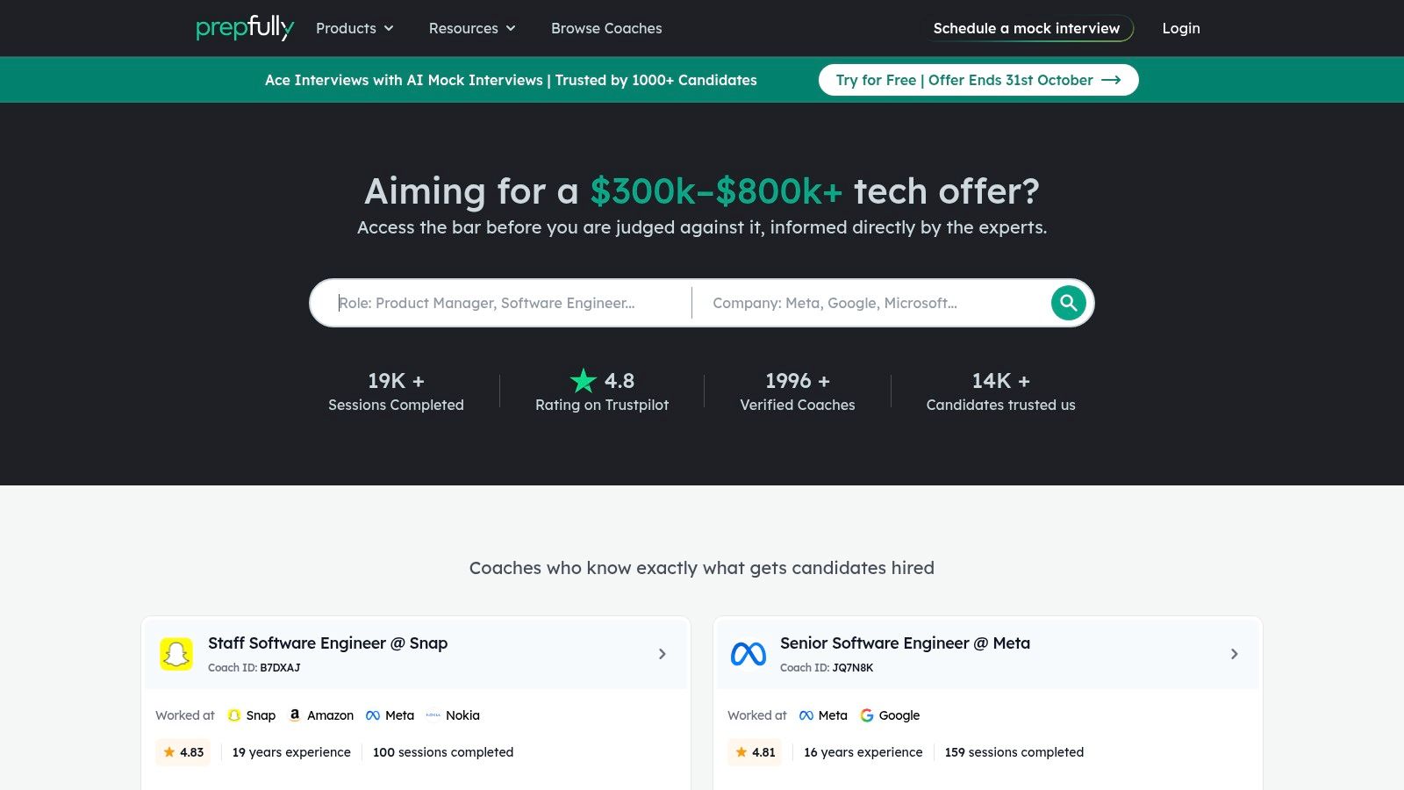The height and width of the screenshot is (790, 1404).
Task: Click the Google icon in Worked at row
Action: coord(867,715)
